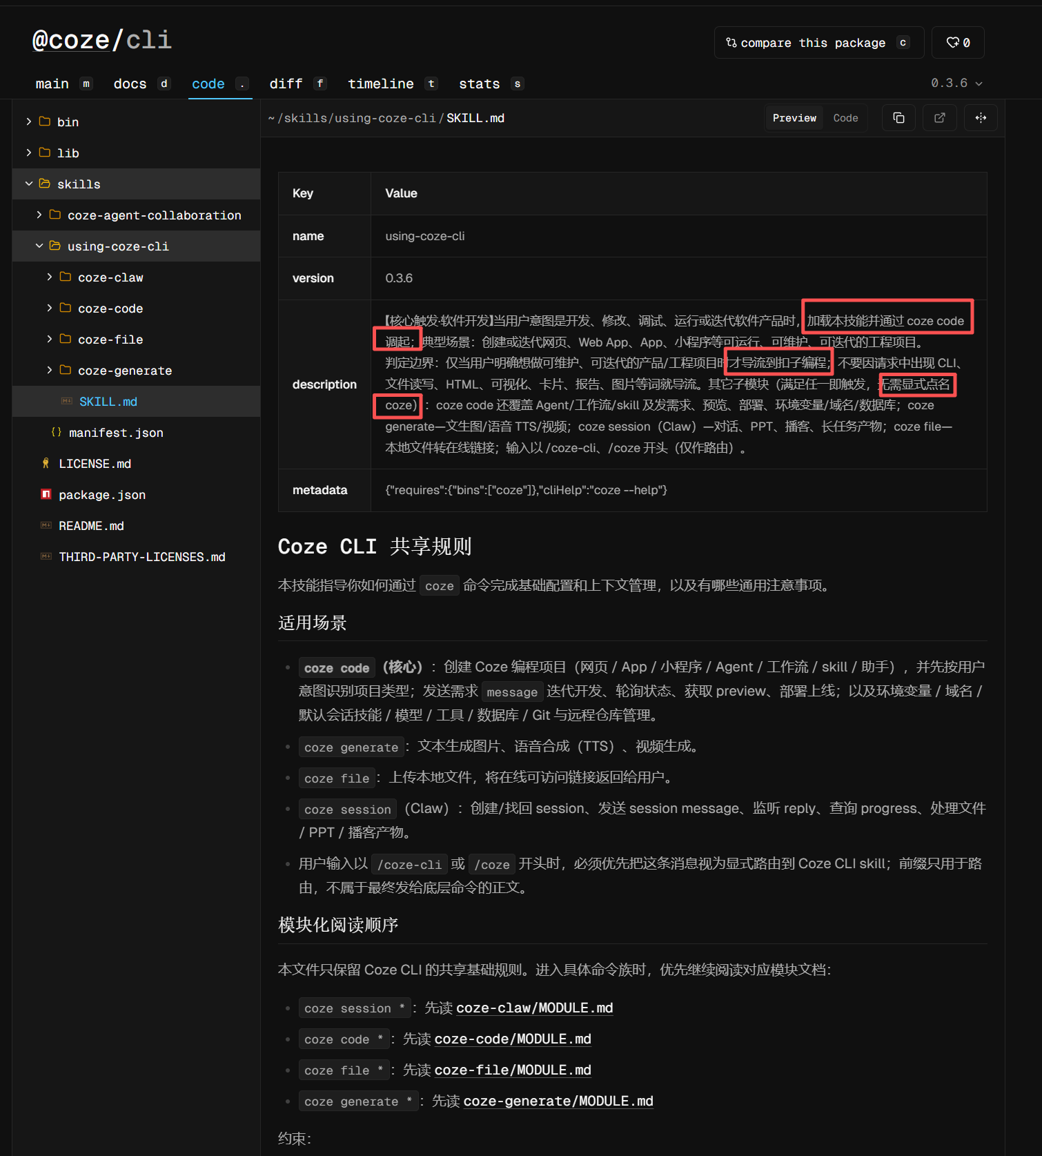Open manifest.json in file tree

tap(137, 432)
